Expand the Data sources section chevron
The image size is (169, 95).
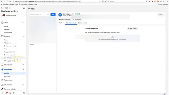click(23, 65)
